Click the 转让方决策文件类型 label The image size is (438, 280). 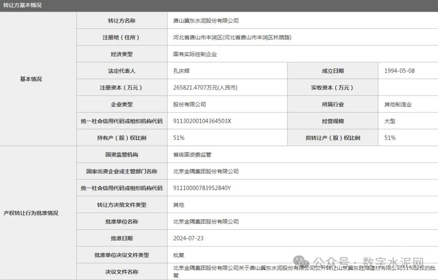pyautogui.click(x=122, y=205)
